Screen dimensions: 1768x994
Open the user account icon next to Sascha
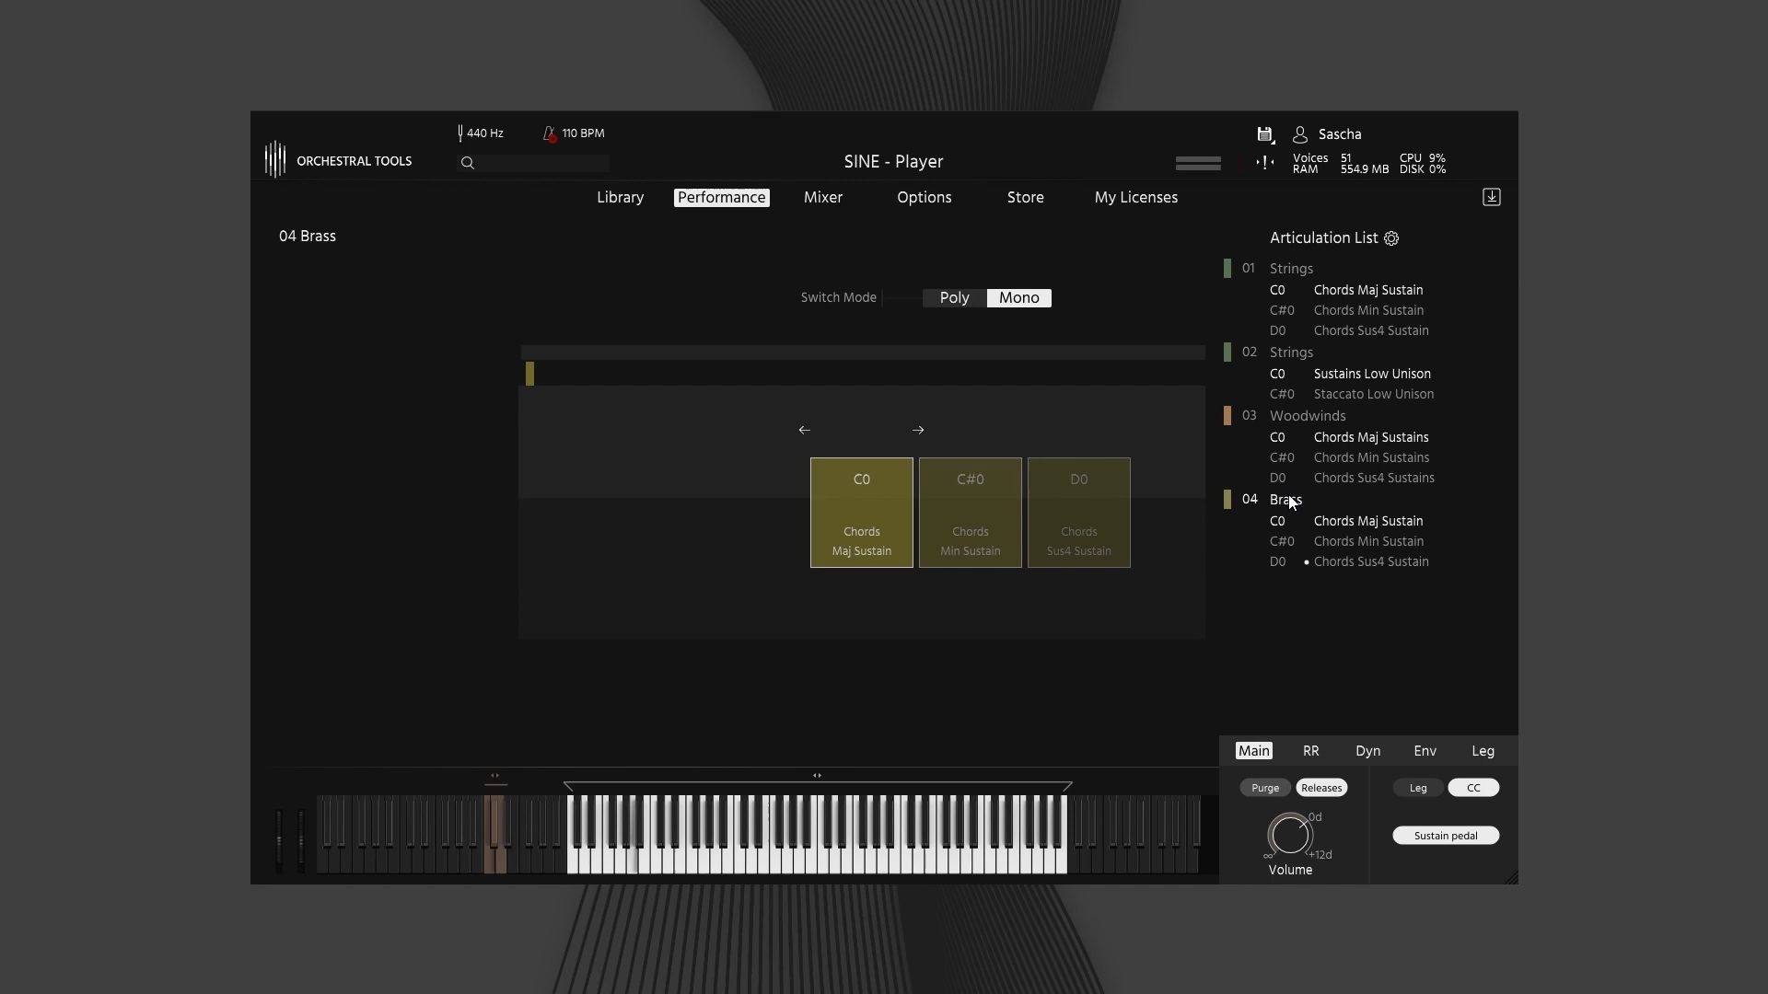(x=1299, y=134)
